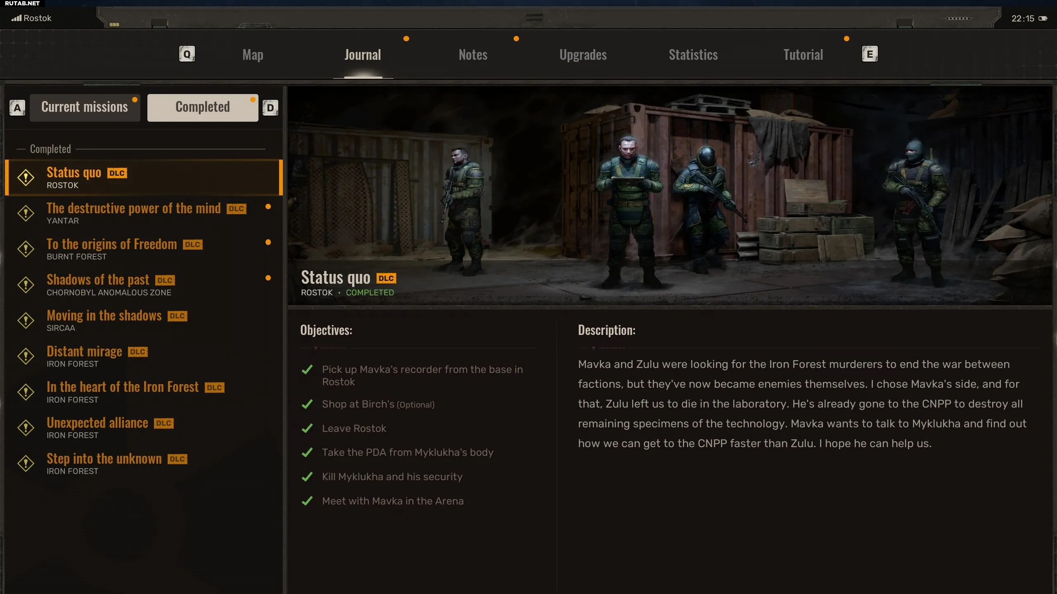
Task: Click the battery icon by the clock
Action: [1043, 18]
